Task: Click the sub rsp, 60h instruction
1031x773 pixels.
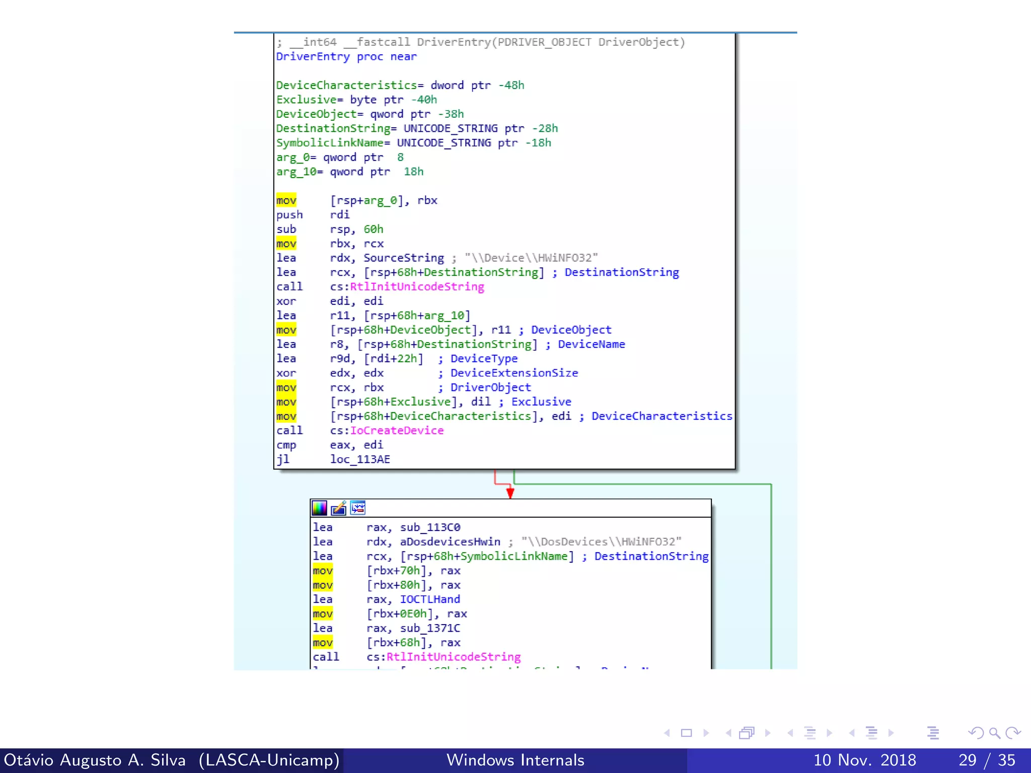Action: click(330, 229)
